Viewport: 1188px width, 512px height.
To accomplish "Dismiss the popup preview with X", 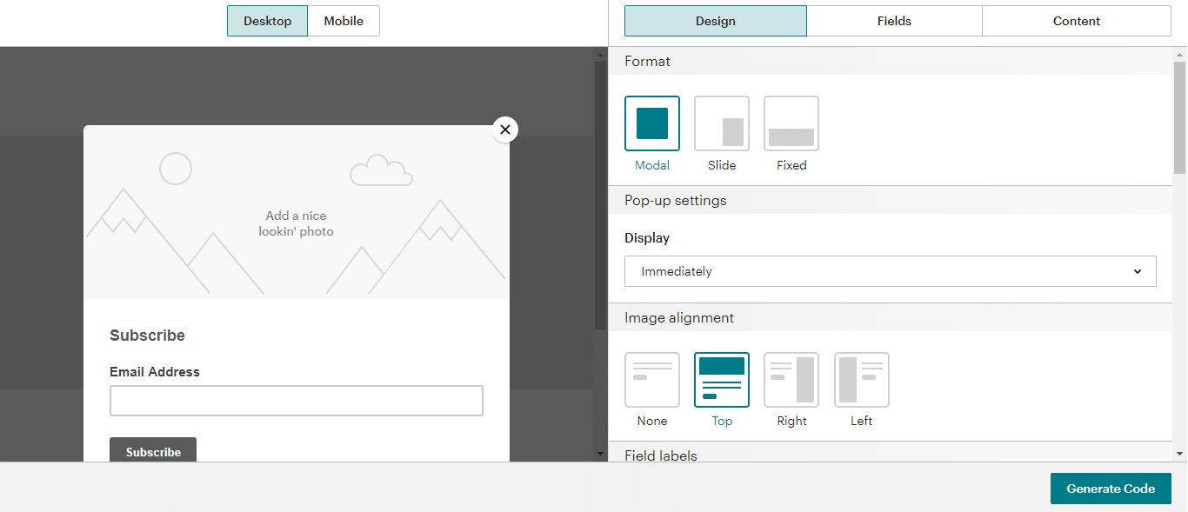I will click(505, 129).
